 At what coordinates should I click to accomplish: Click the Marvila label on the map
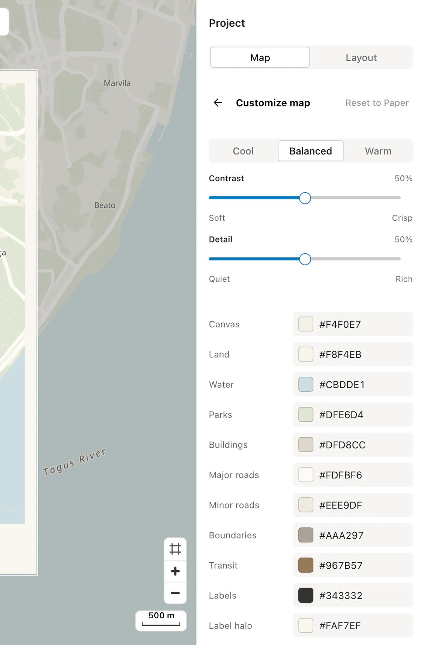(117, 83)
